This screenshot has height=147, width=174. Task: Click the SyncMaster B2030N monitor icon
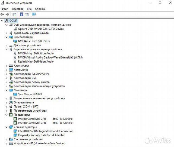coord(15,94)
